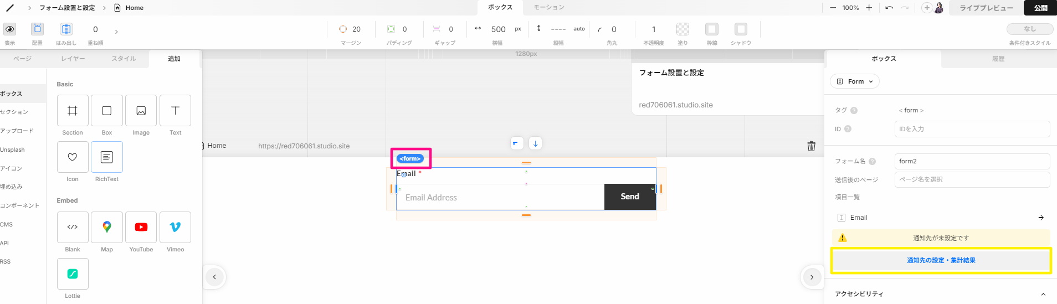Screen dimensions: 1057x304
Task: Click the はみ出し overflow icon
Action: [x=66, y=29]
